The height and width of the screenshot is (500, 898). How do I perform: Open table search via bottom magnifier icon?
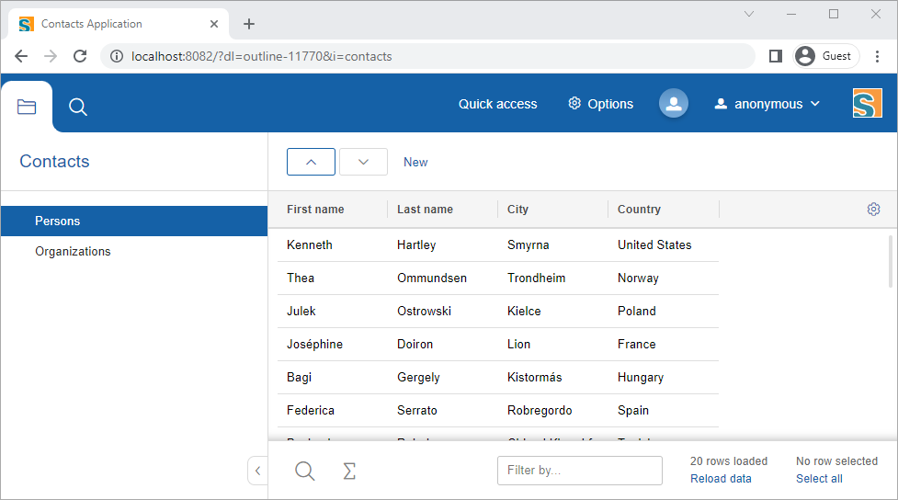(304, 471)
